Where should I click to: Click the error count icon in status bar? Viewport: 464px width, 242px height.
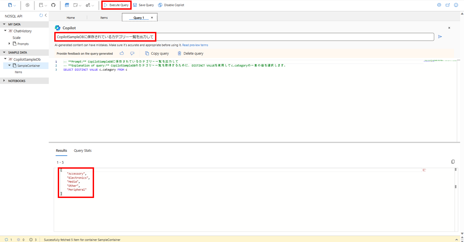coord(19,240)
